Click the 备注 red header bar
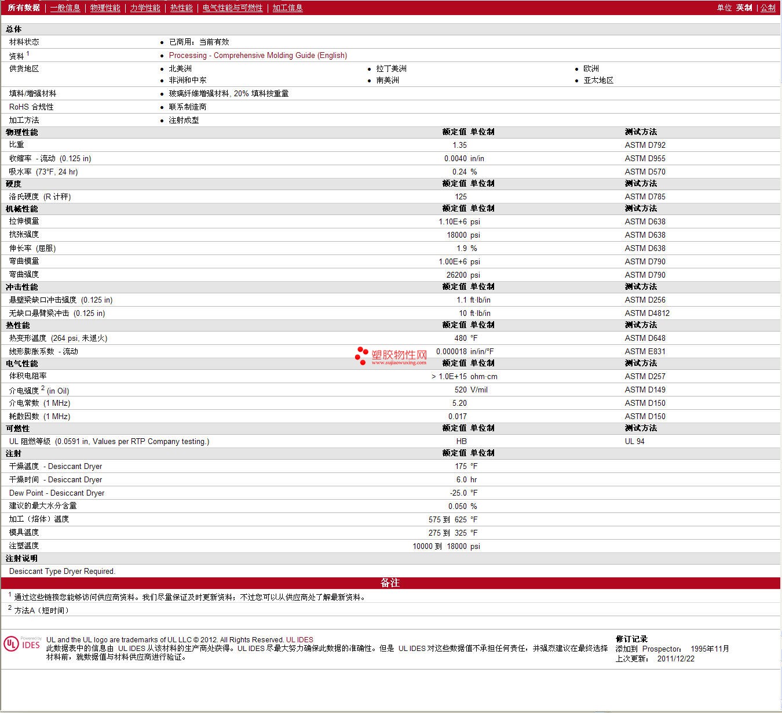 (390, 583)
